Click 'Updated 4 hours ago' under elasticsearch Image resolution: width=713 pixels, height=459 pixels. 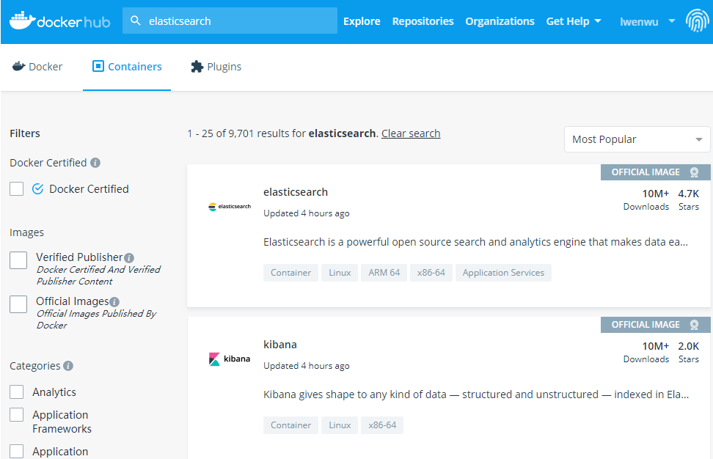pos(307,213)
